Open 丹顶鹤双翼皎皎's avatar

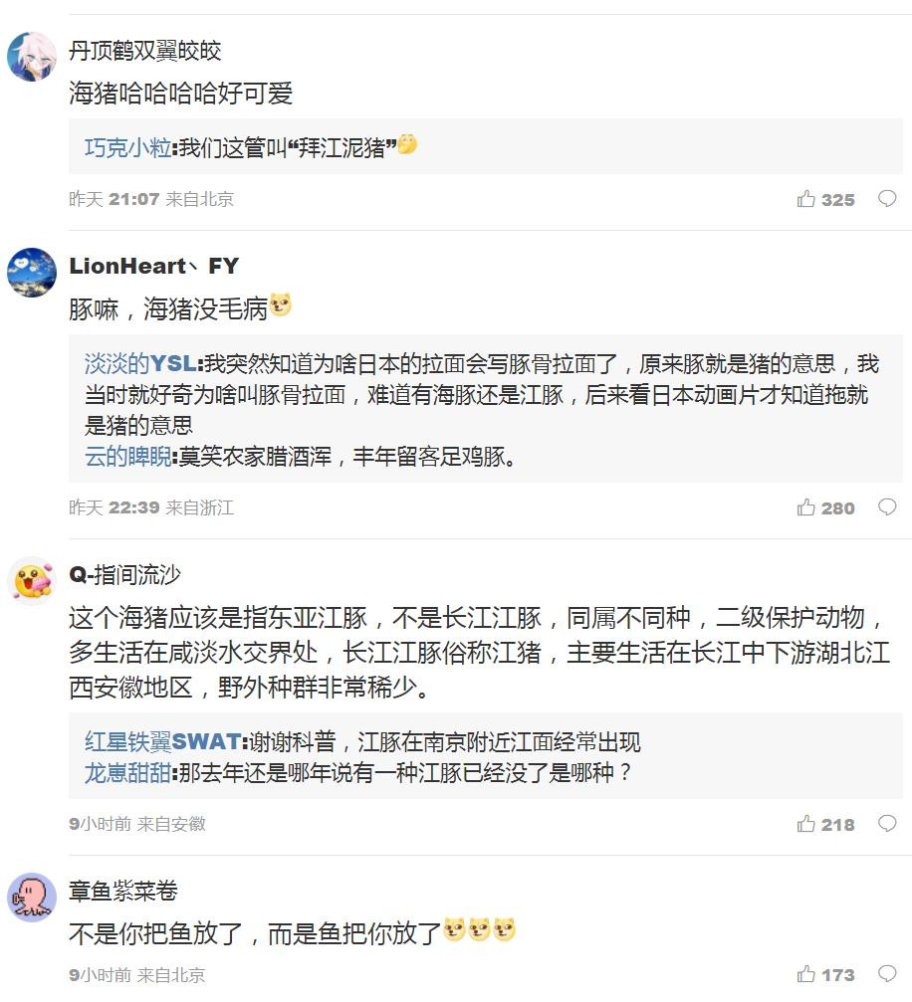tap(32, 56)
